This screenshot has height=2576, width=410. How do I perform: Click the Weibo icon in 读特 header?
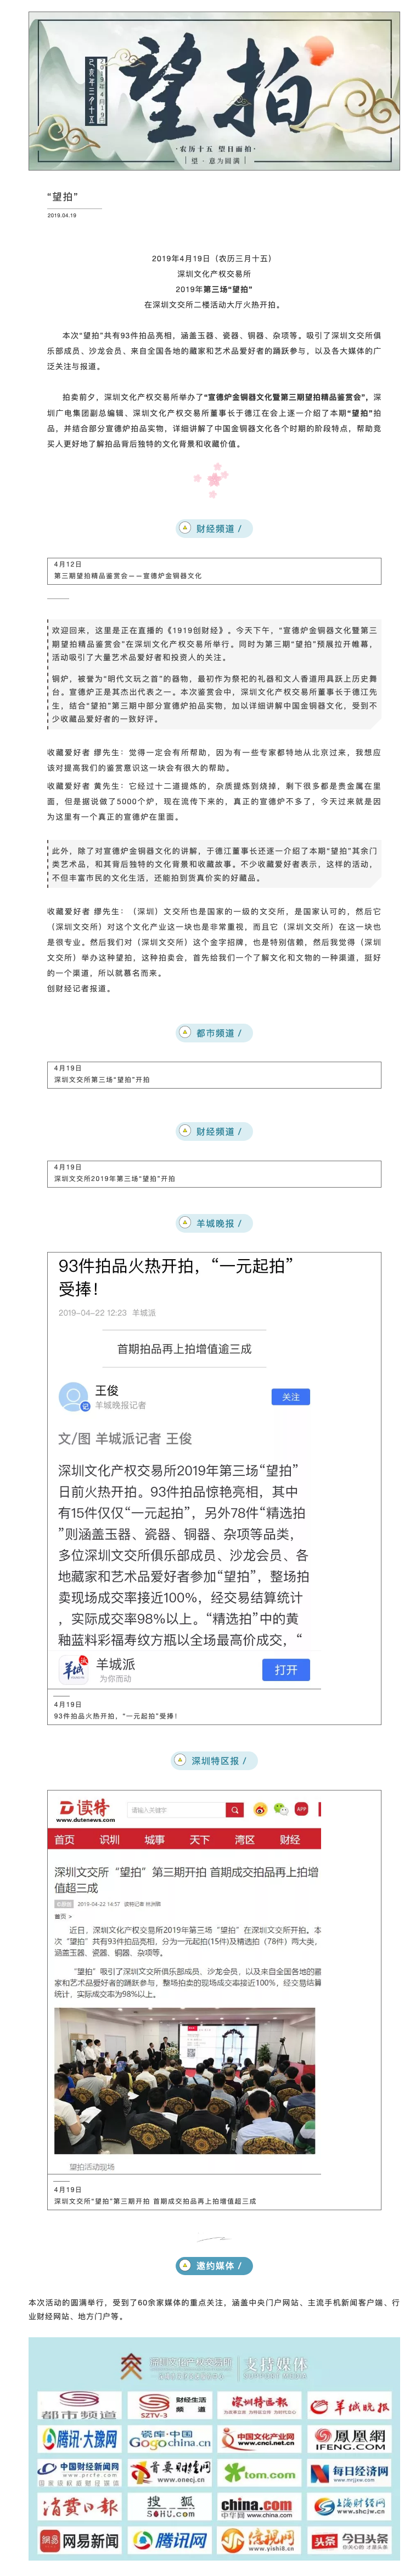[260, 1809]
